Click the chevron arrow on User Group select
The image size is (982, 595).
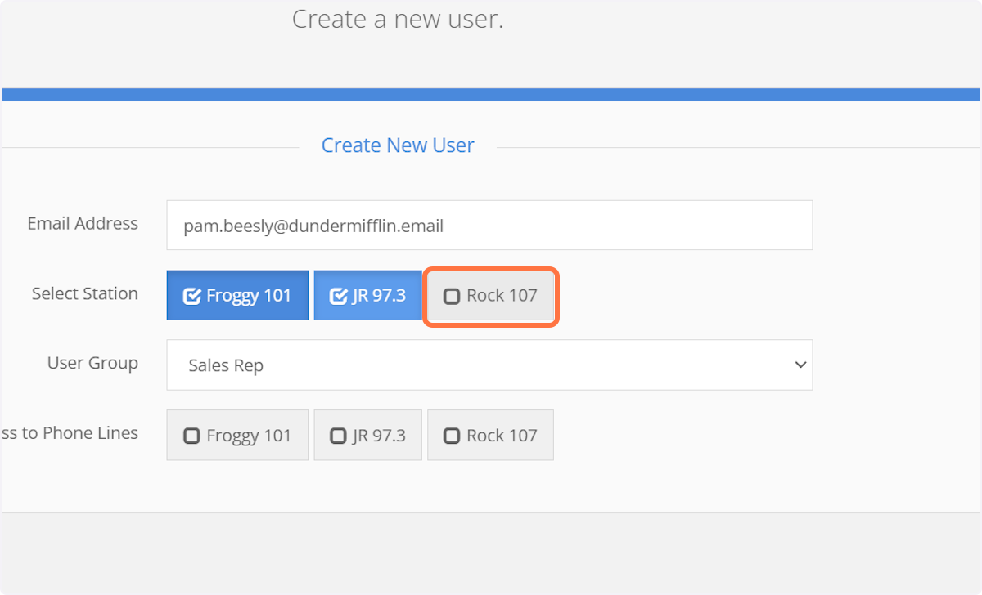pyautogui.click(x=800, y=365)
